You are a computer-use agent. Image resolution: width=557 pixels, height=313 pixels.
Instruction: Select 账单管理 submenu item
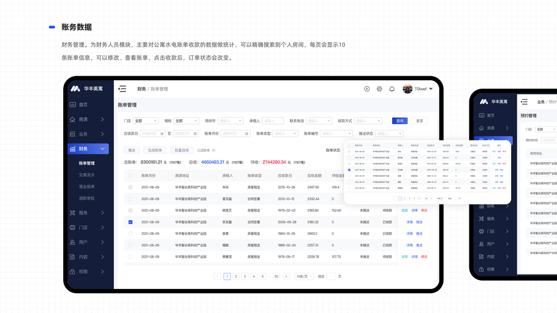(87, 163)
